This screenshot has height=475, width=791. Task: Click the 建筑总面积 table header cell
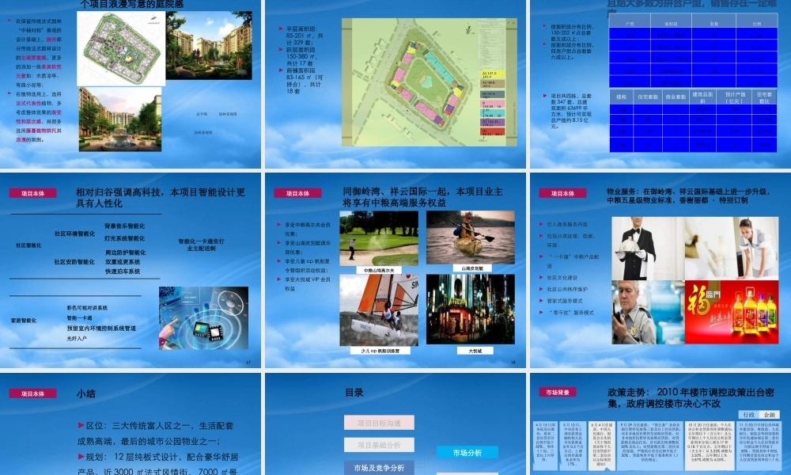702,97
